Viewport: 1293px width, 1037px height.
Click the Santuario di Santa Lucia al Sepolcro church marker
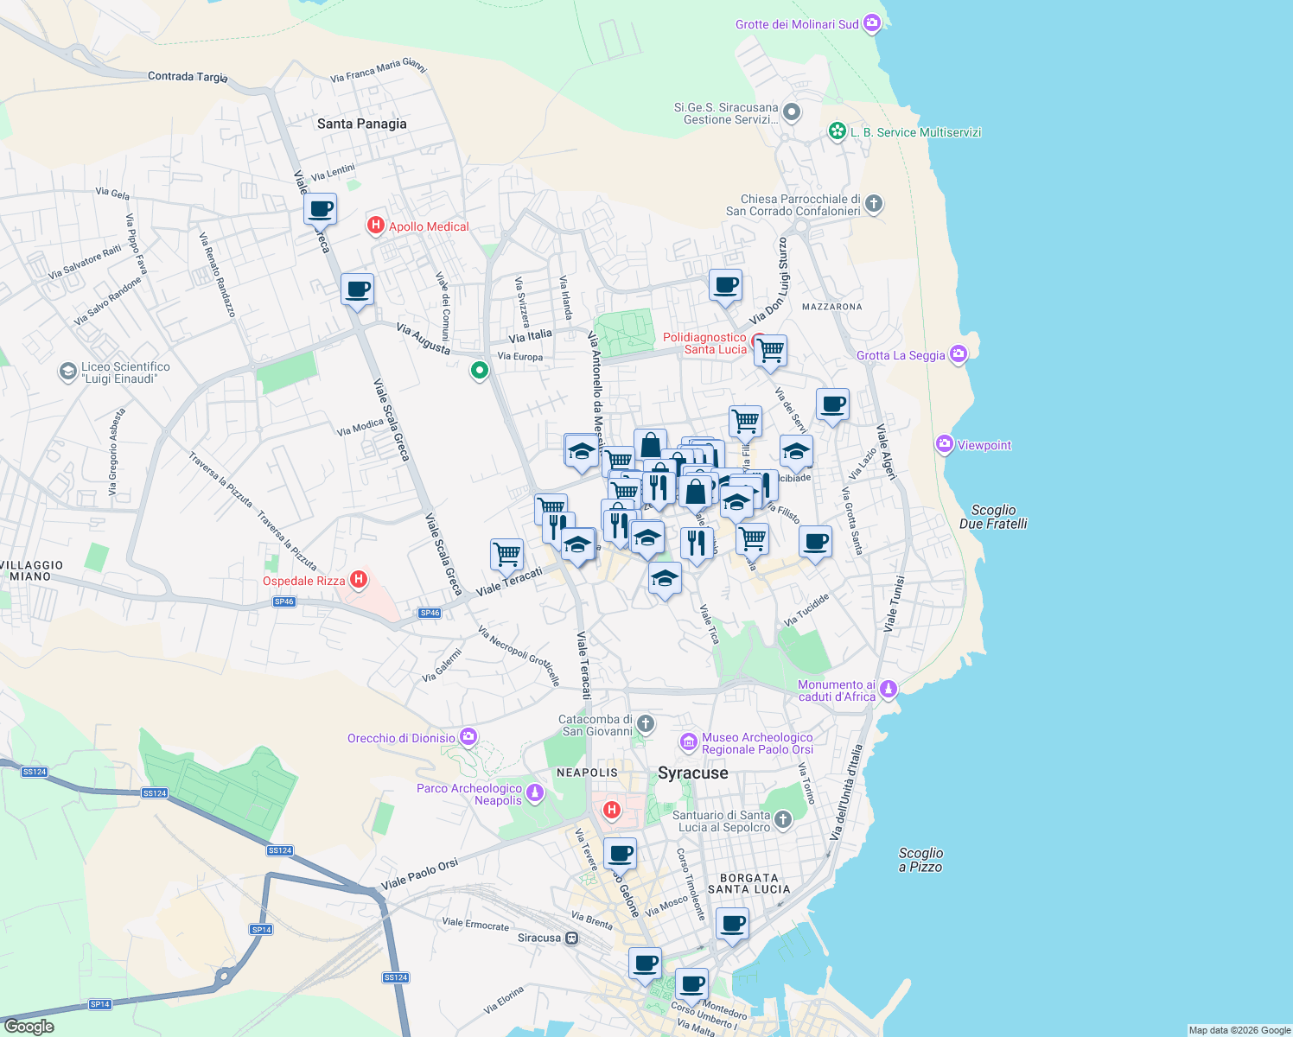click(x=781, y=819)
